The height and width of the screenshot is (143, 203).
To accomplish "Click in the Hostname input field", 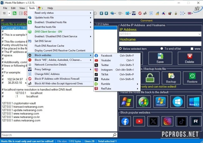I will pyautogui.click(x=160, y=44).
